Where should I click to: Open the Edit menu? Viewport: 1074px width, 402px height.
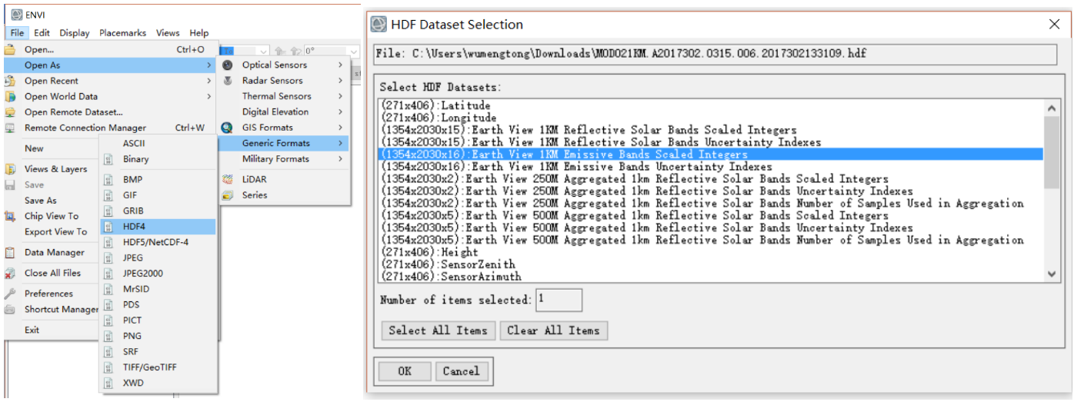point(42,33)
